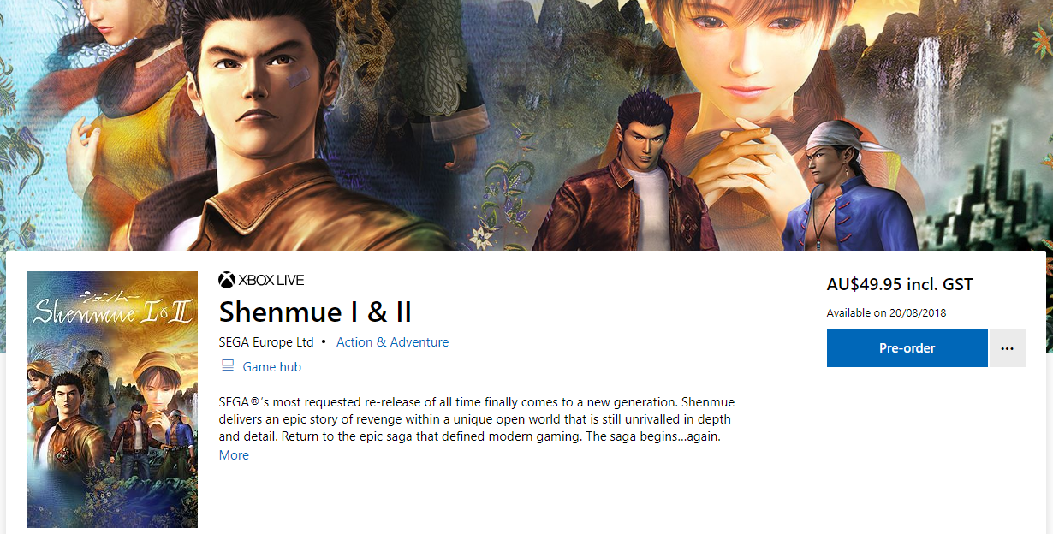Click the bandana man in blue shirt
Image resolution: width=1053 pixels, height=534 pixels.
pyautogui.click(x=843, y=184)
